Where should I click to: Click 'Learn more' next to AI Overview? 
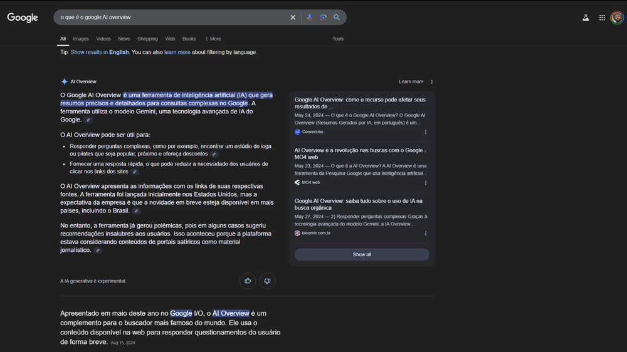click(411, 81)
